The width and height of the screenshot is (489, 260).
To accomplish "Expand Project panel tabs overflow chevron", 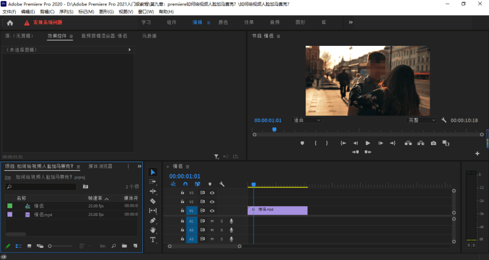I will [139, 166].
